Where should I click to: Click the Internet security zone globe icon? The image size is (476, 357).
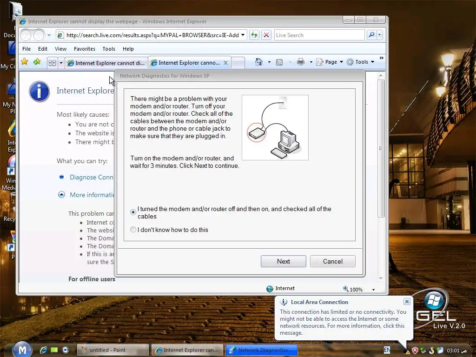click(270, 289)
